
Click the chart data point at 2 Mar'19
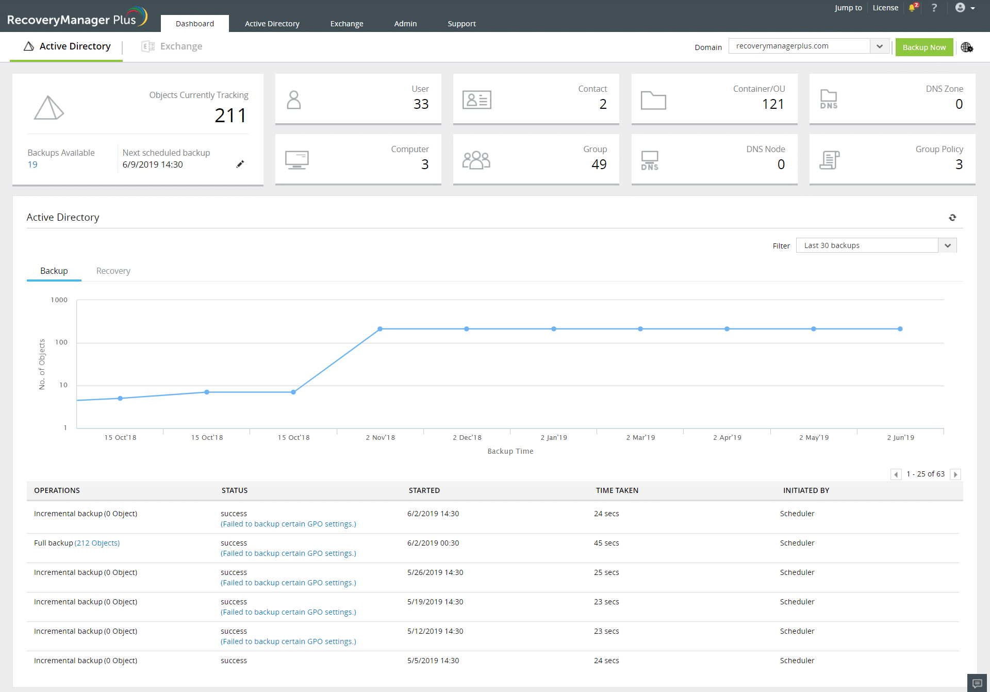point(640,329)
